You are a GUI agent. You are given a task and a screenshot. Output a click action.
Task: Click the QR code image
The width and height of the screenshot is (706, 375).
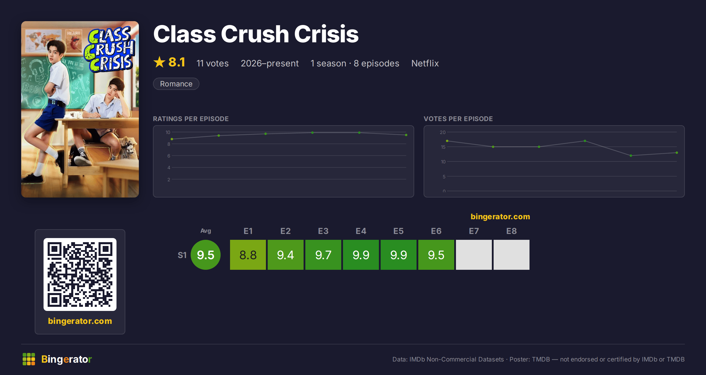(x=80, y=274)
